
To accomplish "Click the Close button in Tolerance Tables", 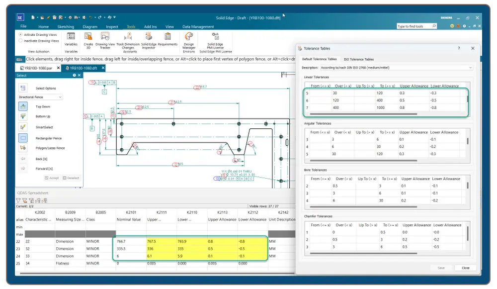I will (465, 268).
